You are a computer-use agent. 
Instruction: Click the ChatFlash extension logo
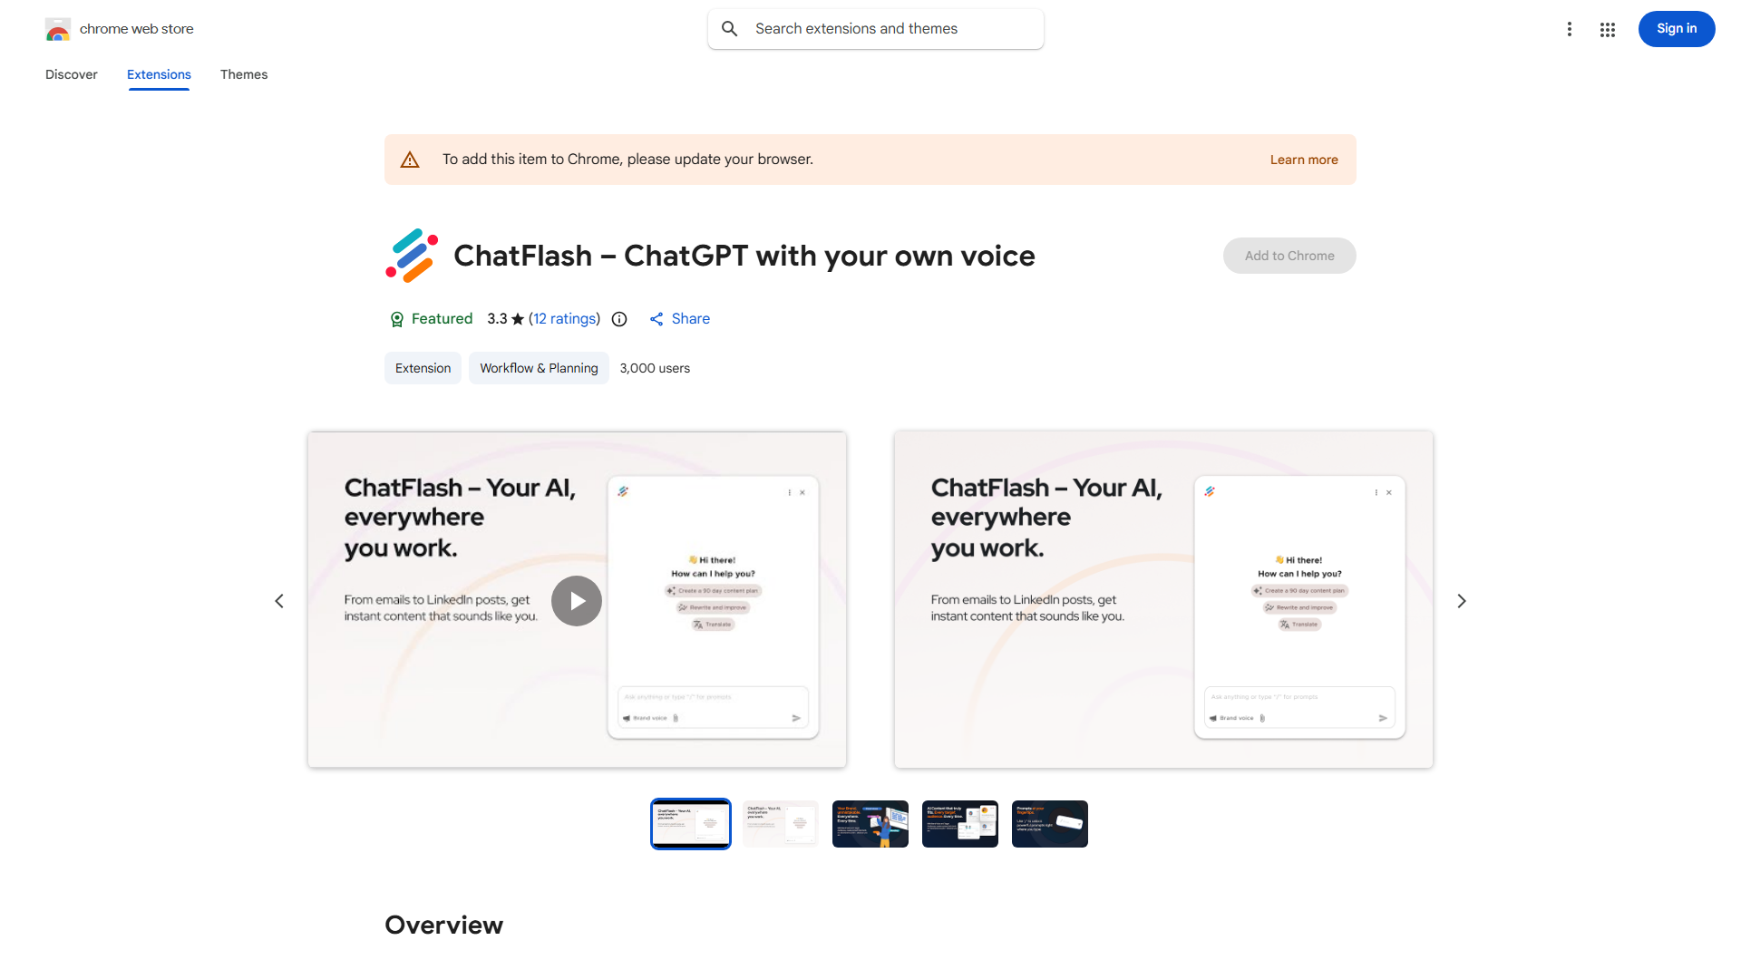[412, 256]
